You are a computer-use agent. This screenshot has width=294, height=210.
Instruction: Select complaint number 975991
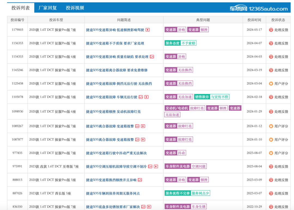(x=17, y=166)
